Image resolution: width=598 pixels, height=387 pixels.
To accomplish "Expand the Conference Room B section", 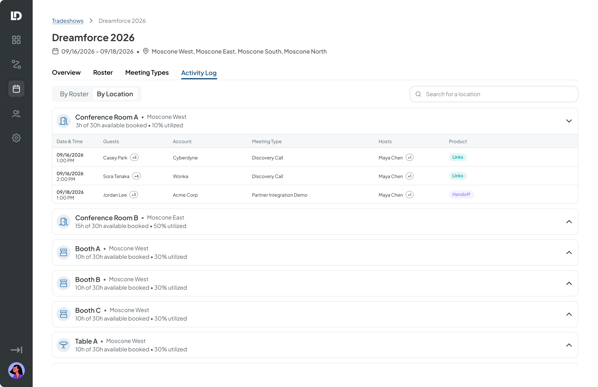I will coord(569,222).
